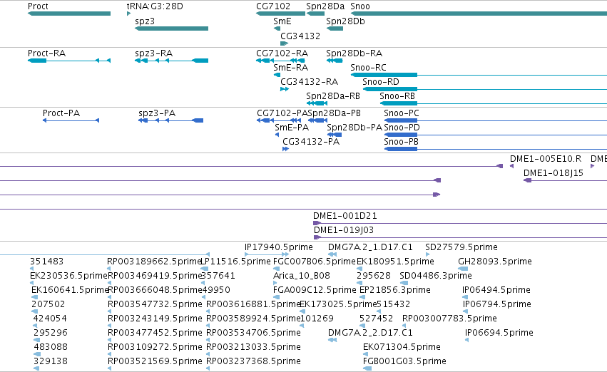The height and width of the screenshot is (372, 607).
Task: Click the 527452 feature label
Action: coord(376,319)
